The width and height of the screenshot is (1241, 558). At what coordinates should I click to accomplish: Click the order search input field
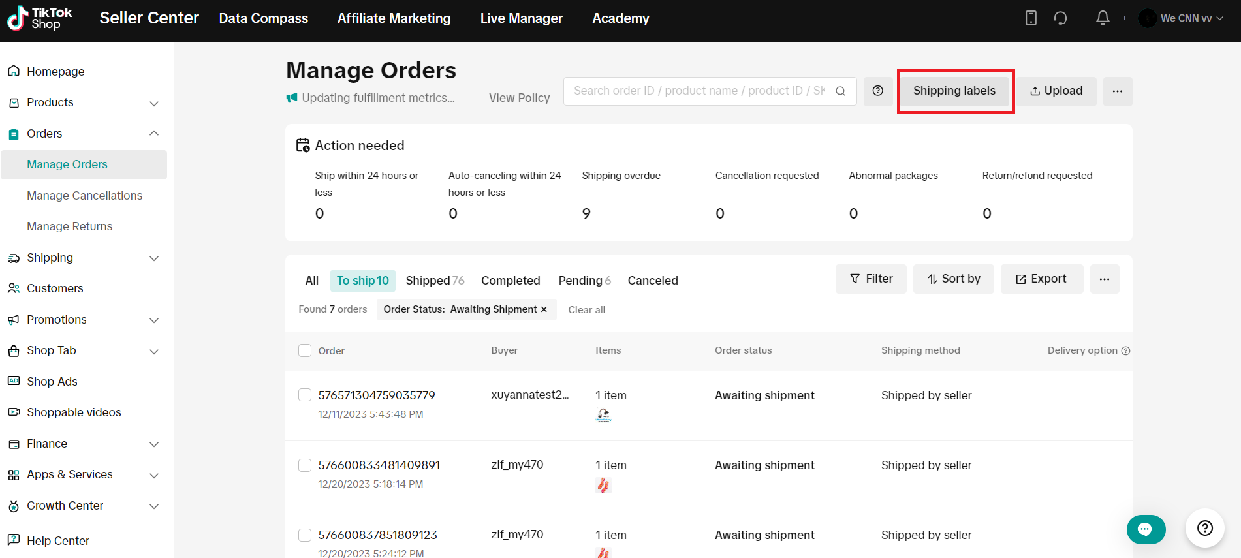point(699,91)
